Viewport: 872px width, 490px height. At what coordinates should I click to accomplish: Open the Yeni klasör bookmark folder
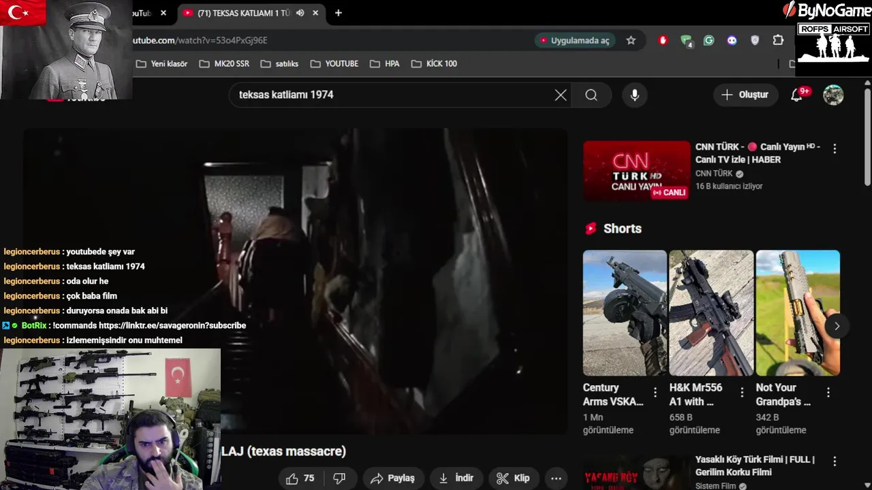161,63
